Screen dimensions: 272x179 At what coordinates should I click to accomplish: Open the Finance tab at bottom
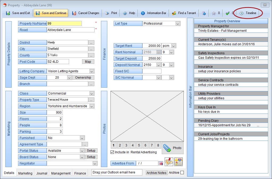coord(80,173)
